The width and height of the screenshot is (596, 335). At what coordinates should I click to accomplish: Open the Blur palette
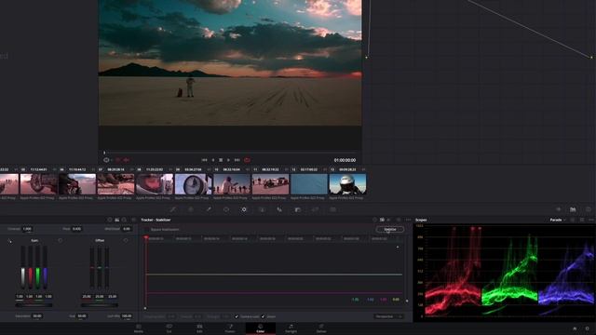[x=279, y=209]
